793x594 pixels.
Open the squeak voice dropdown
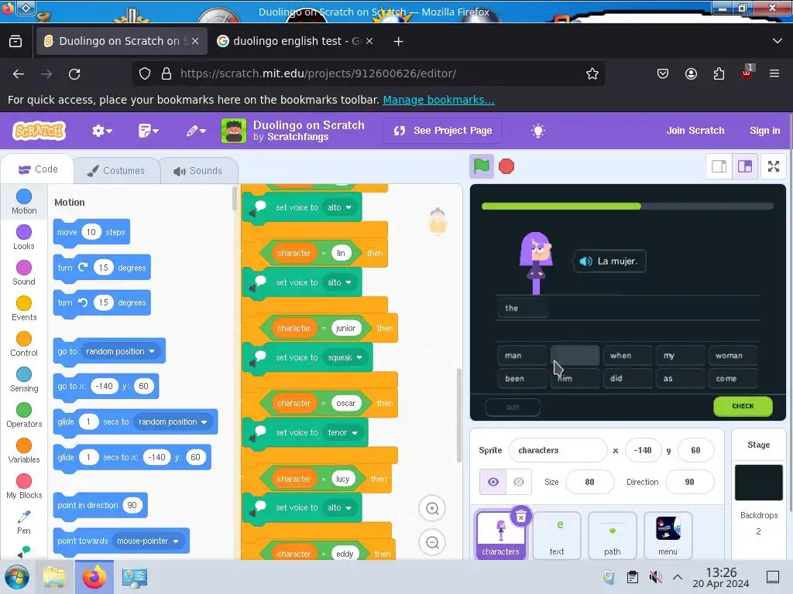click(x=345, y=357)
